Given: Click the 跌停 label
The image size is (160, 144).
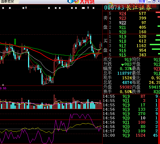Looking at the screenshot, I should [136, 92].
